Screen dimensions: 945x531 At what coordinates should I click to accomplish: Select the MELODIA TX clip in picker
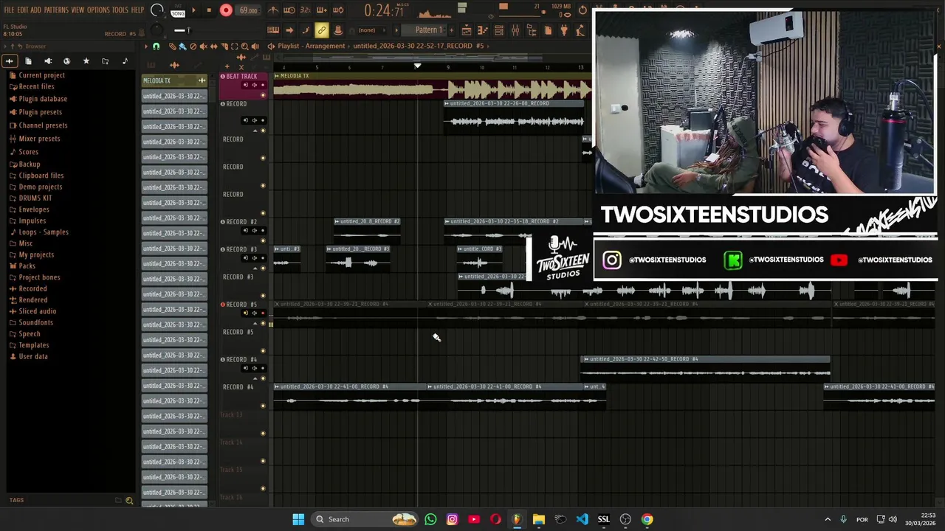[174, 80]
